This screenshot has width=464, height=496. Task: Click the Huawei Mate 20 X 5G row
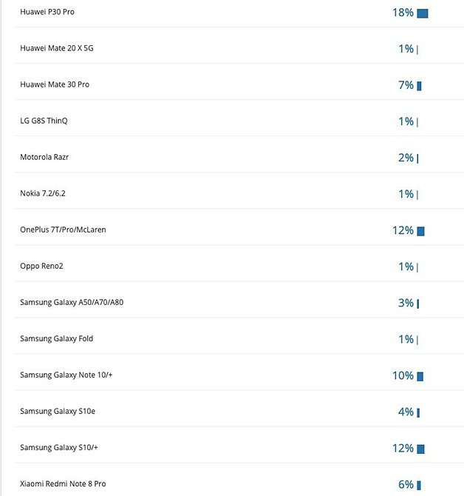coord(239,48)
